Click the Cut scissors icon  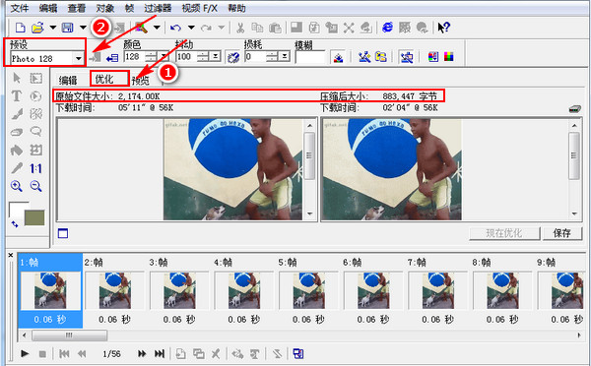coord(240,28)
